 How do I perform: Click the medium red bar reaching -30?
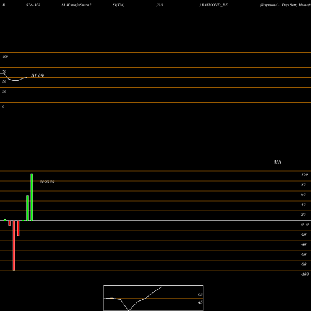click(x=19, y=228)
